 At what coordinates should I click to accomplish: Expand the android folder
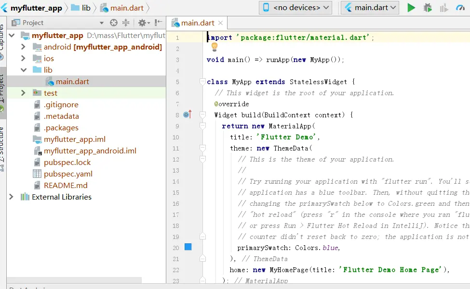pyautogui.click(x=23, y=47)
